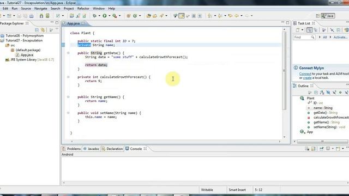The image size is (349, 196).
Task: Click the New Java Class icon
Action: [x=135, y=16]
